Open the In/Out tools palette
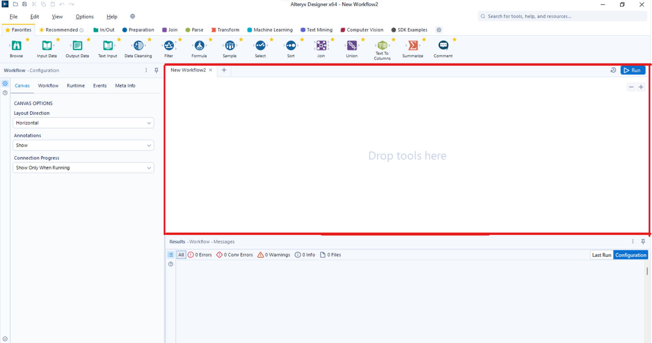Image resolution: width=652 pixels, height=343 pixels. [x=104, y=30]
